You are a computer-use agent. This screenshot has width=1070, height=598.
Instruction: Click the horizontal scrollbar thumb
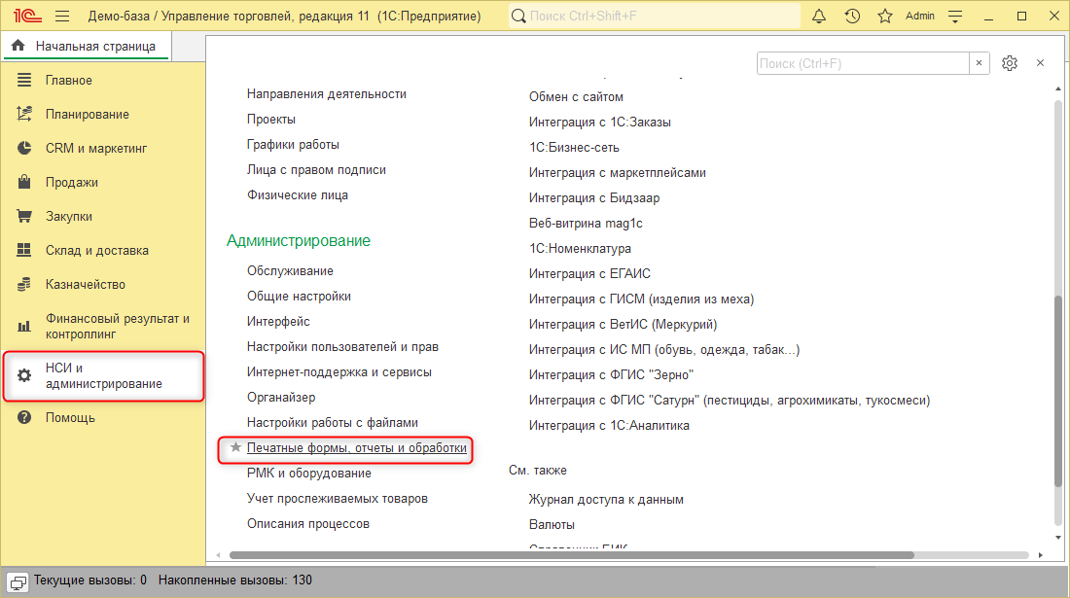click(x=572, y=555)
